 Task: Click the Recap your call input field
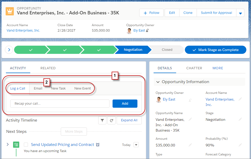click(x=60, y=104)
